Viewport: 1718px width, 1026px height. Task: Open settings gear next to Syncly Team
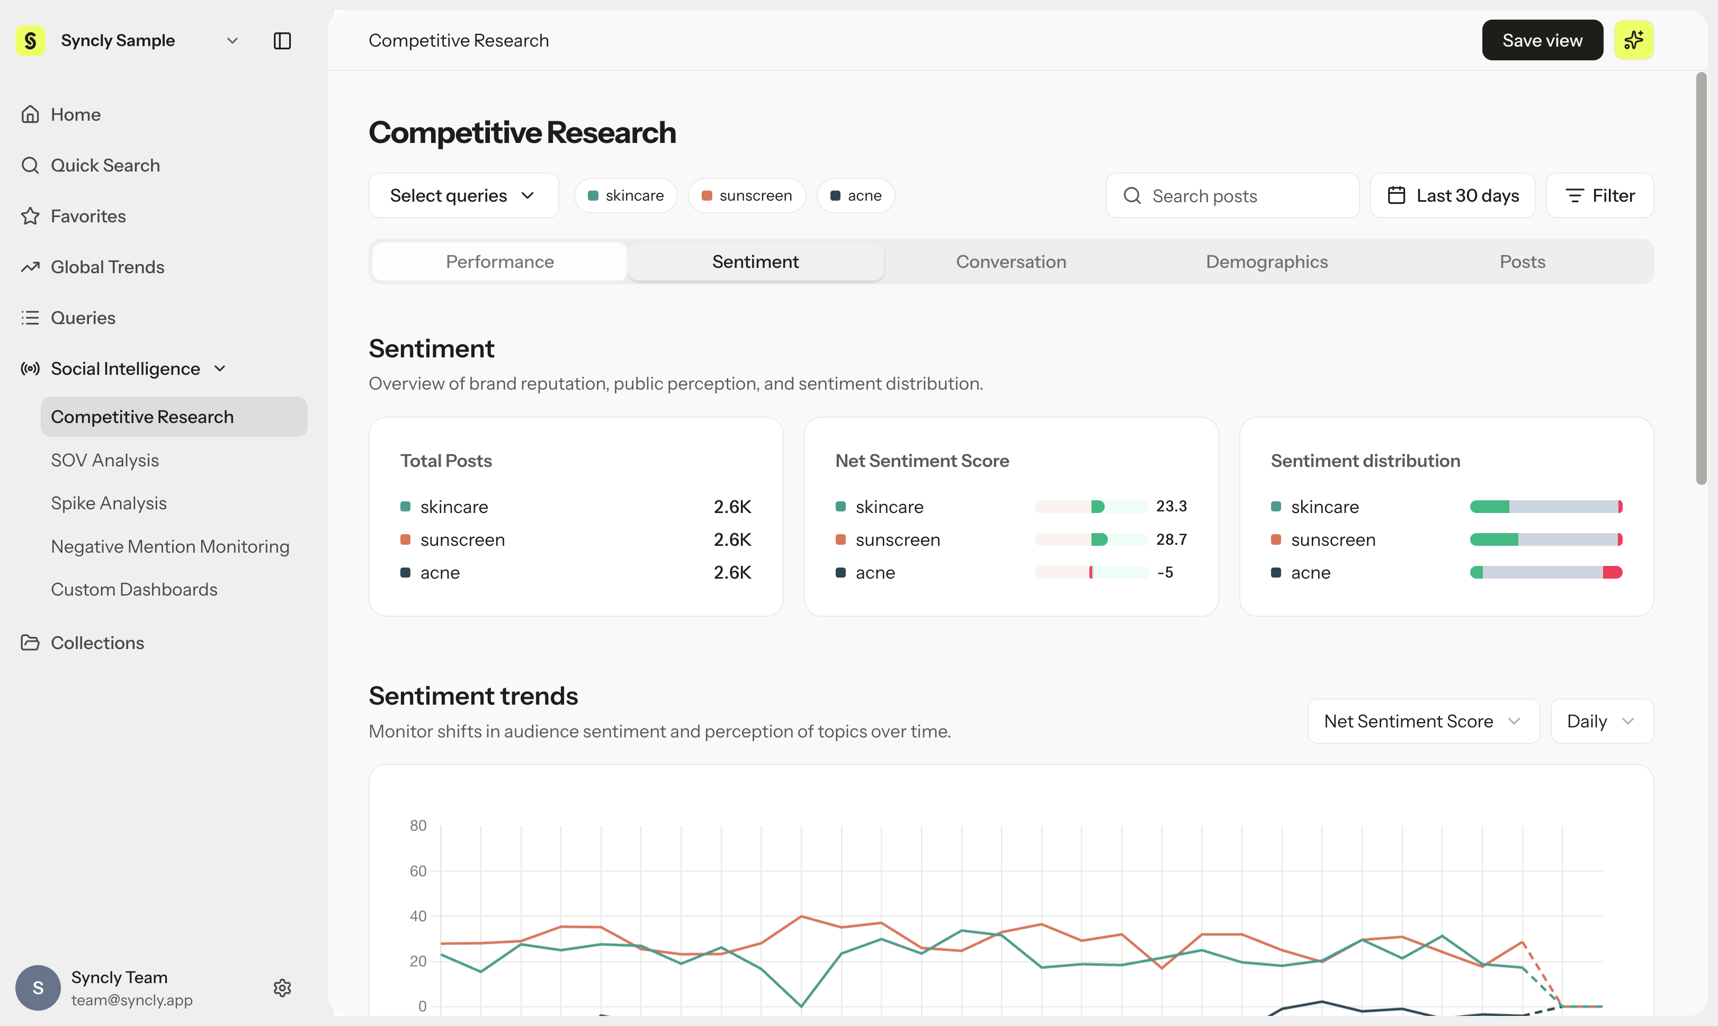click(282, 988)
